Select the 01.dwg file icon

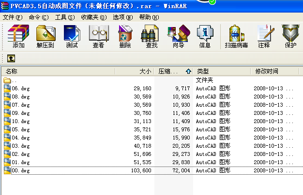tap(7, 162)
